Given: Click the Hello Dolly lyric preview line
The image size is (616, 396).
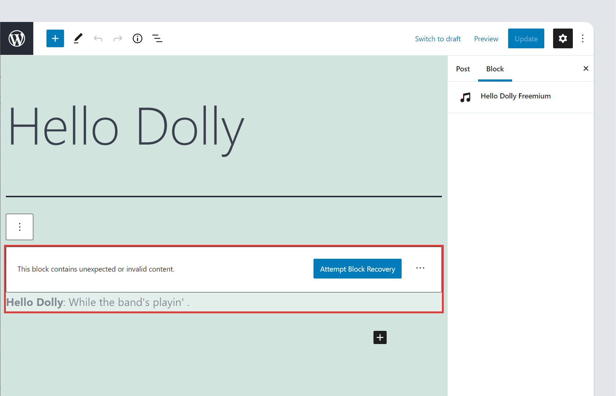Looking at the screenshot, I should 98,302.
